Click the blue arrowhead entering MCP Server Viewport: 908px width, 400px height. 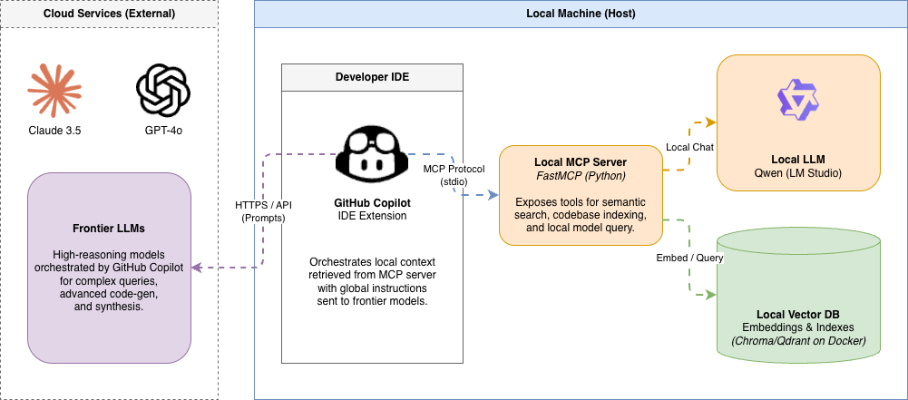coord(494,195)
